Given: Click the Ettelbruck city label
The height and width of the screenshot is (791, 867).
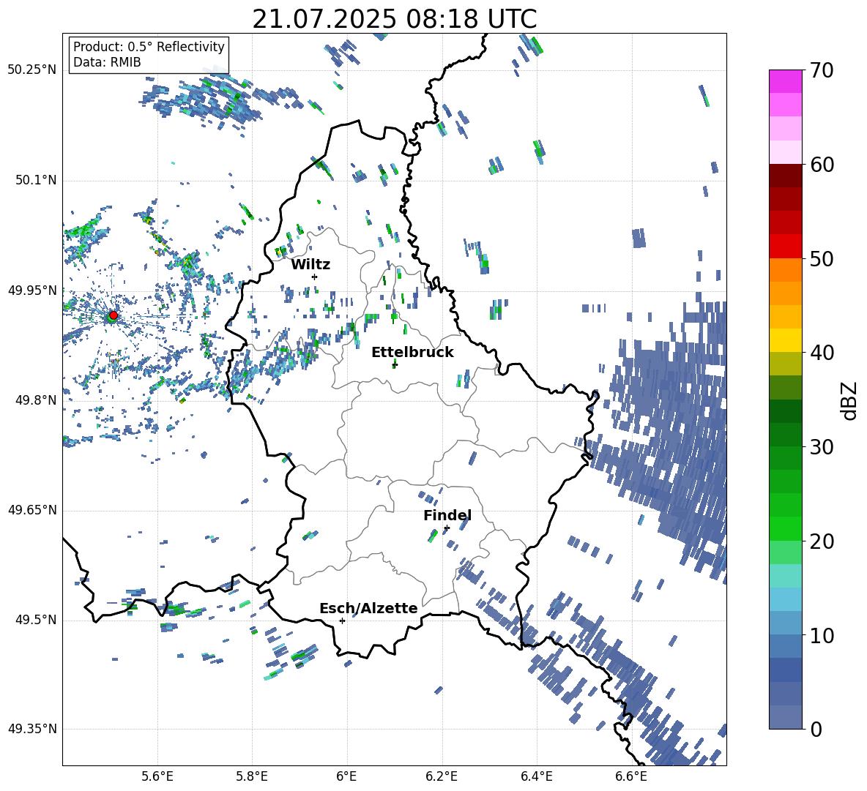Looking at the screenshot, I should [412, 353].
